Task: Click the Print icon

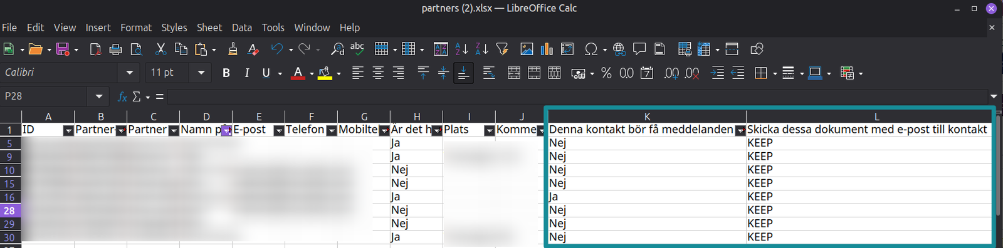Action: click(x=115, y=49)
